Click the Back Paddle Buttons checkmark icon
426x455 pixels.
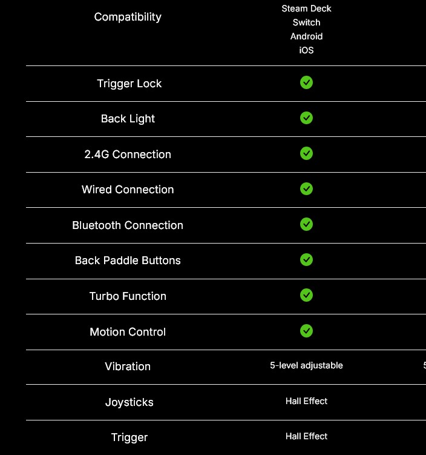click(x=306, y=260)
